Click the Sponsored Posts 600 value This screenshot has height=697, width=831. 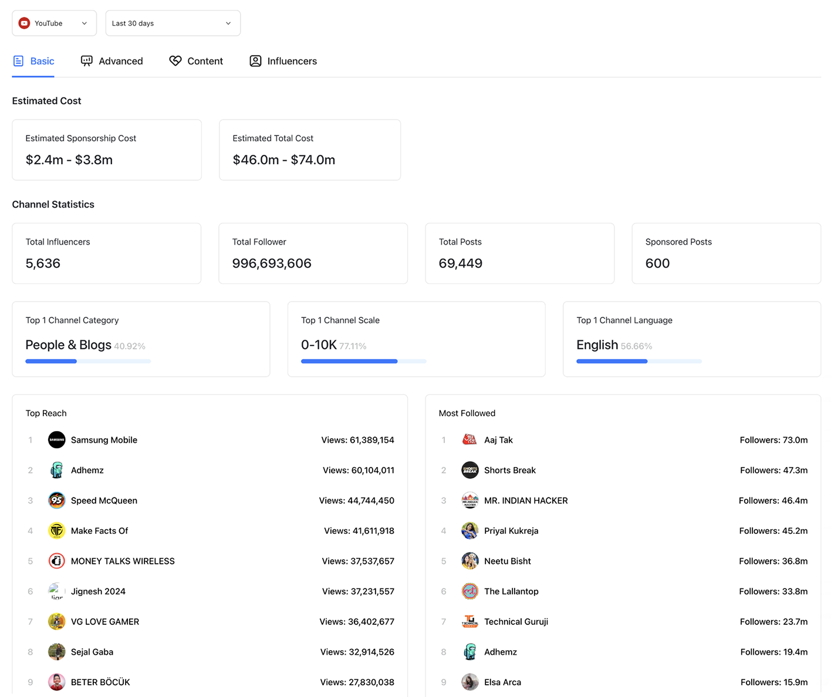(657, 263)
